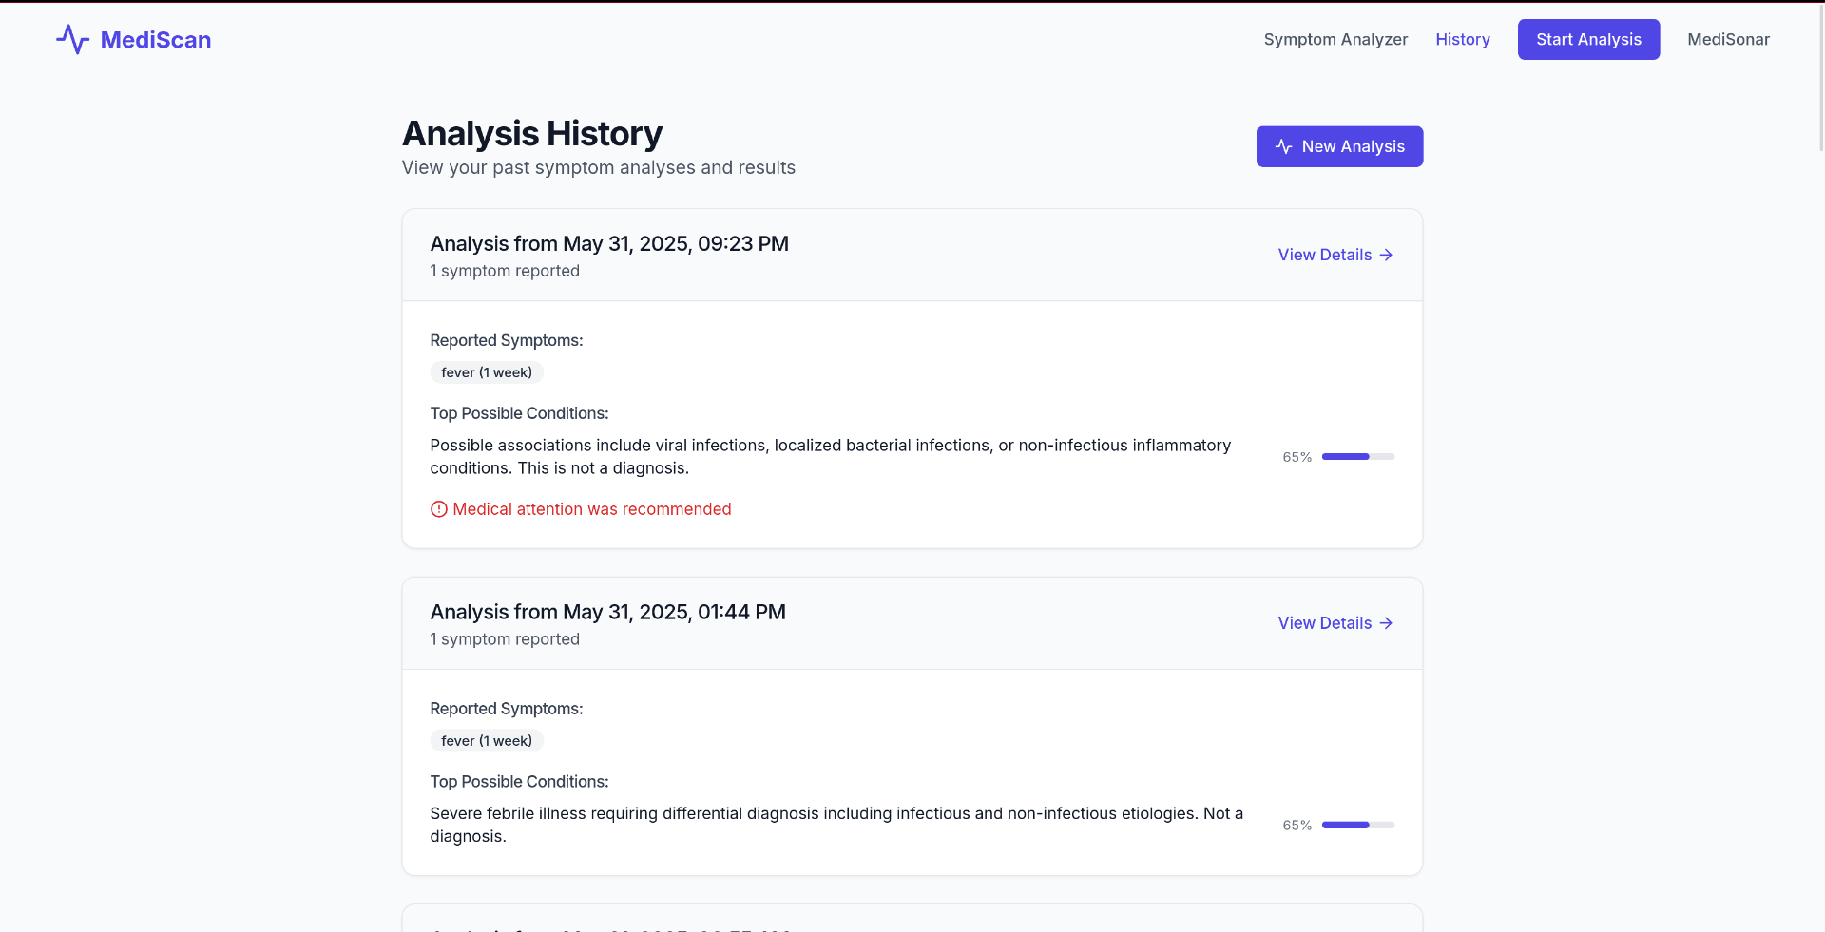Click the 65% progress bar in 01:44 PM card
This screenshot has height=932, width=1825.
[1358, 826]
